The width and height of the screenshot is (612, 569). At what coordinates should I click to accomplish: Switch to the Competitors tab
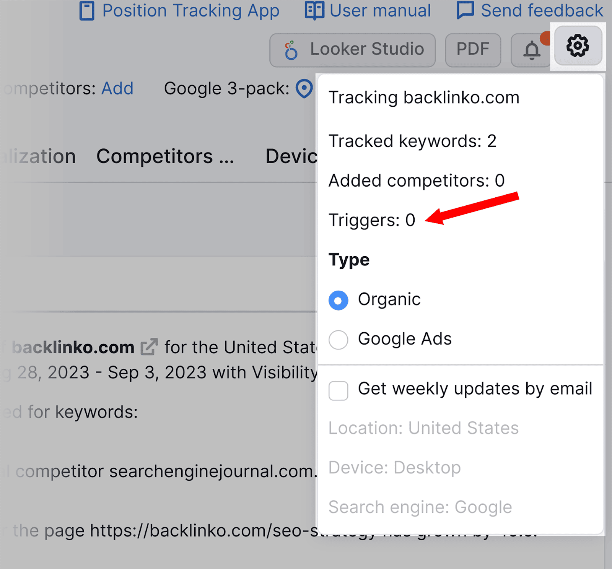coord(165,156)
